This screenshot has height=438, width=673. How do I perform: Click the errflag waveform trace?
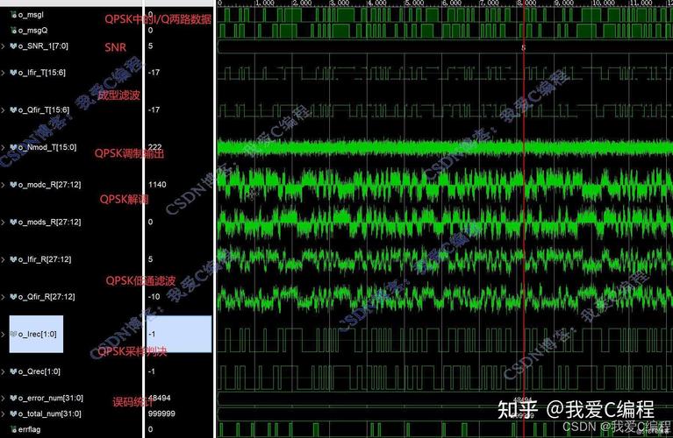(445, 429)
